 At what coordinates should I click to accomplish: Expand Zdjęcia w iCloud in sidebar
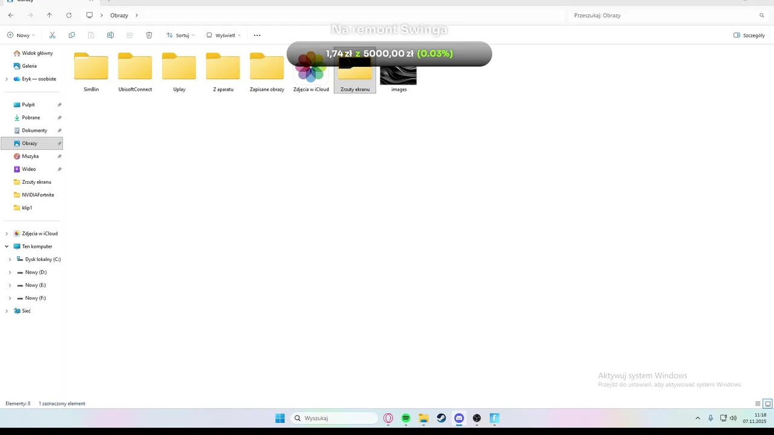[x=7, y=234]
